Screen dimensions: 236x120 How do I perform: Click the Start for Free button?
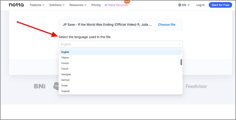click(220, 5)
